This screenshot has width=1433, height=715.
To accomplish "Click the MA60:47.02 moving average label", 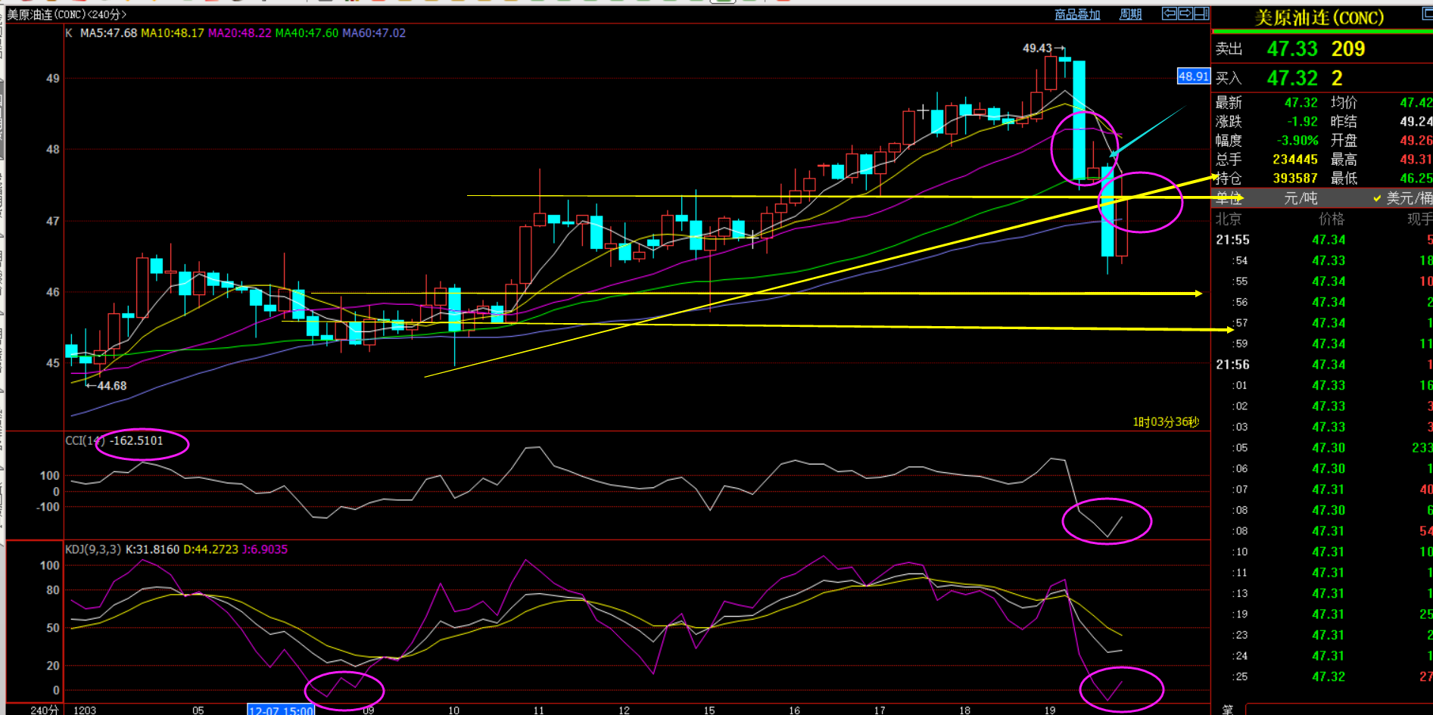I will (374, 33).
